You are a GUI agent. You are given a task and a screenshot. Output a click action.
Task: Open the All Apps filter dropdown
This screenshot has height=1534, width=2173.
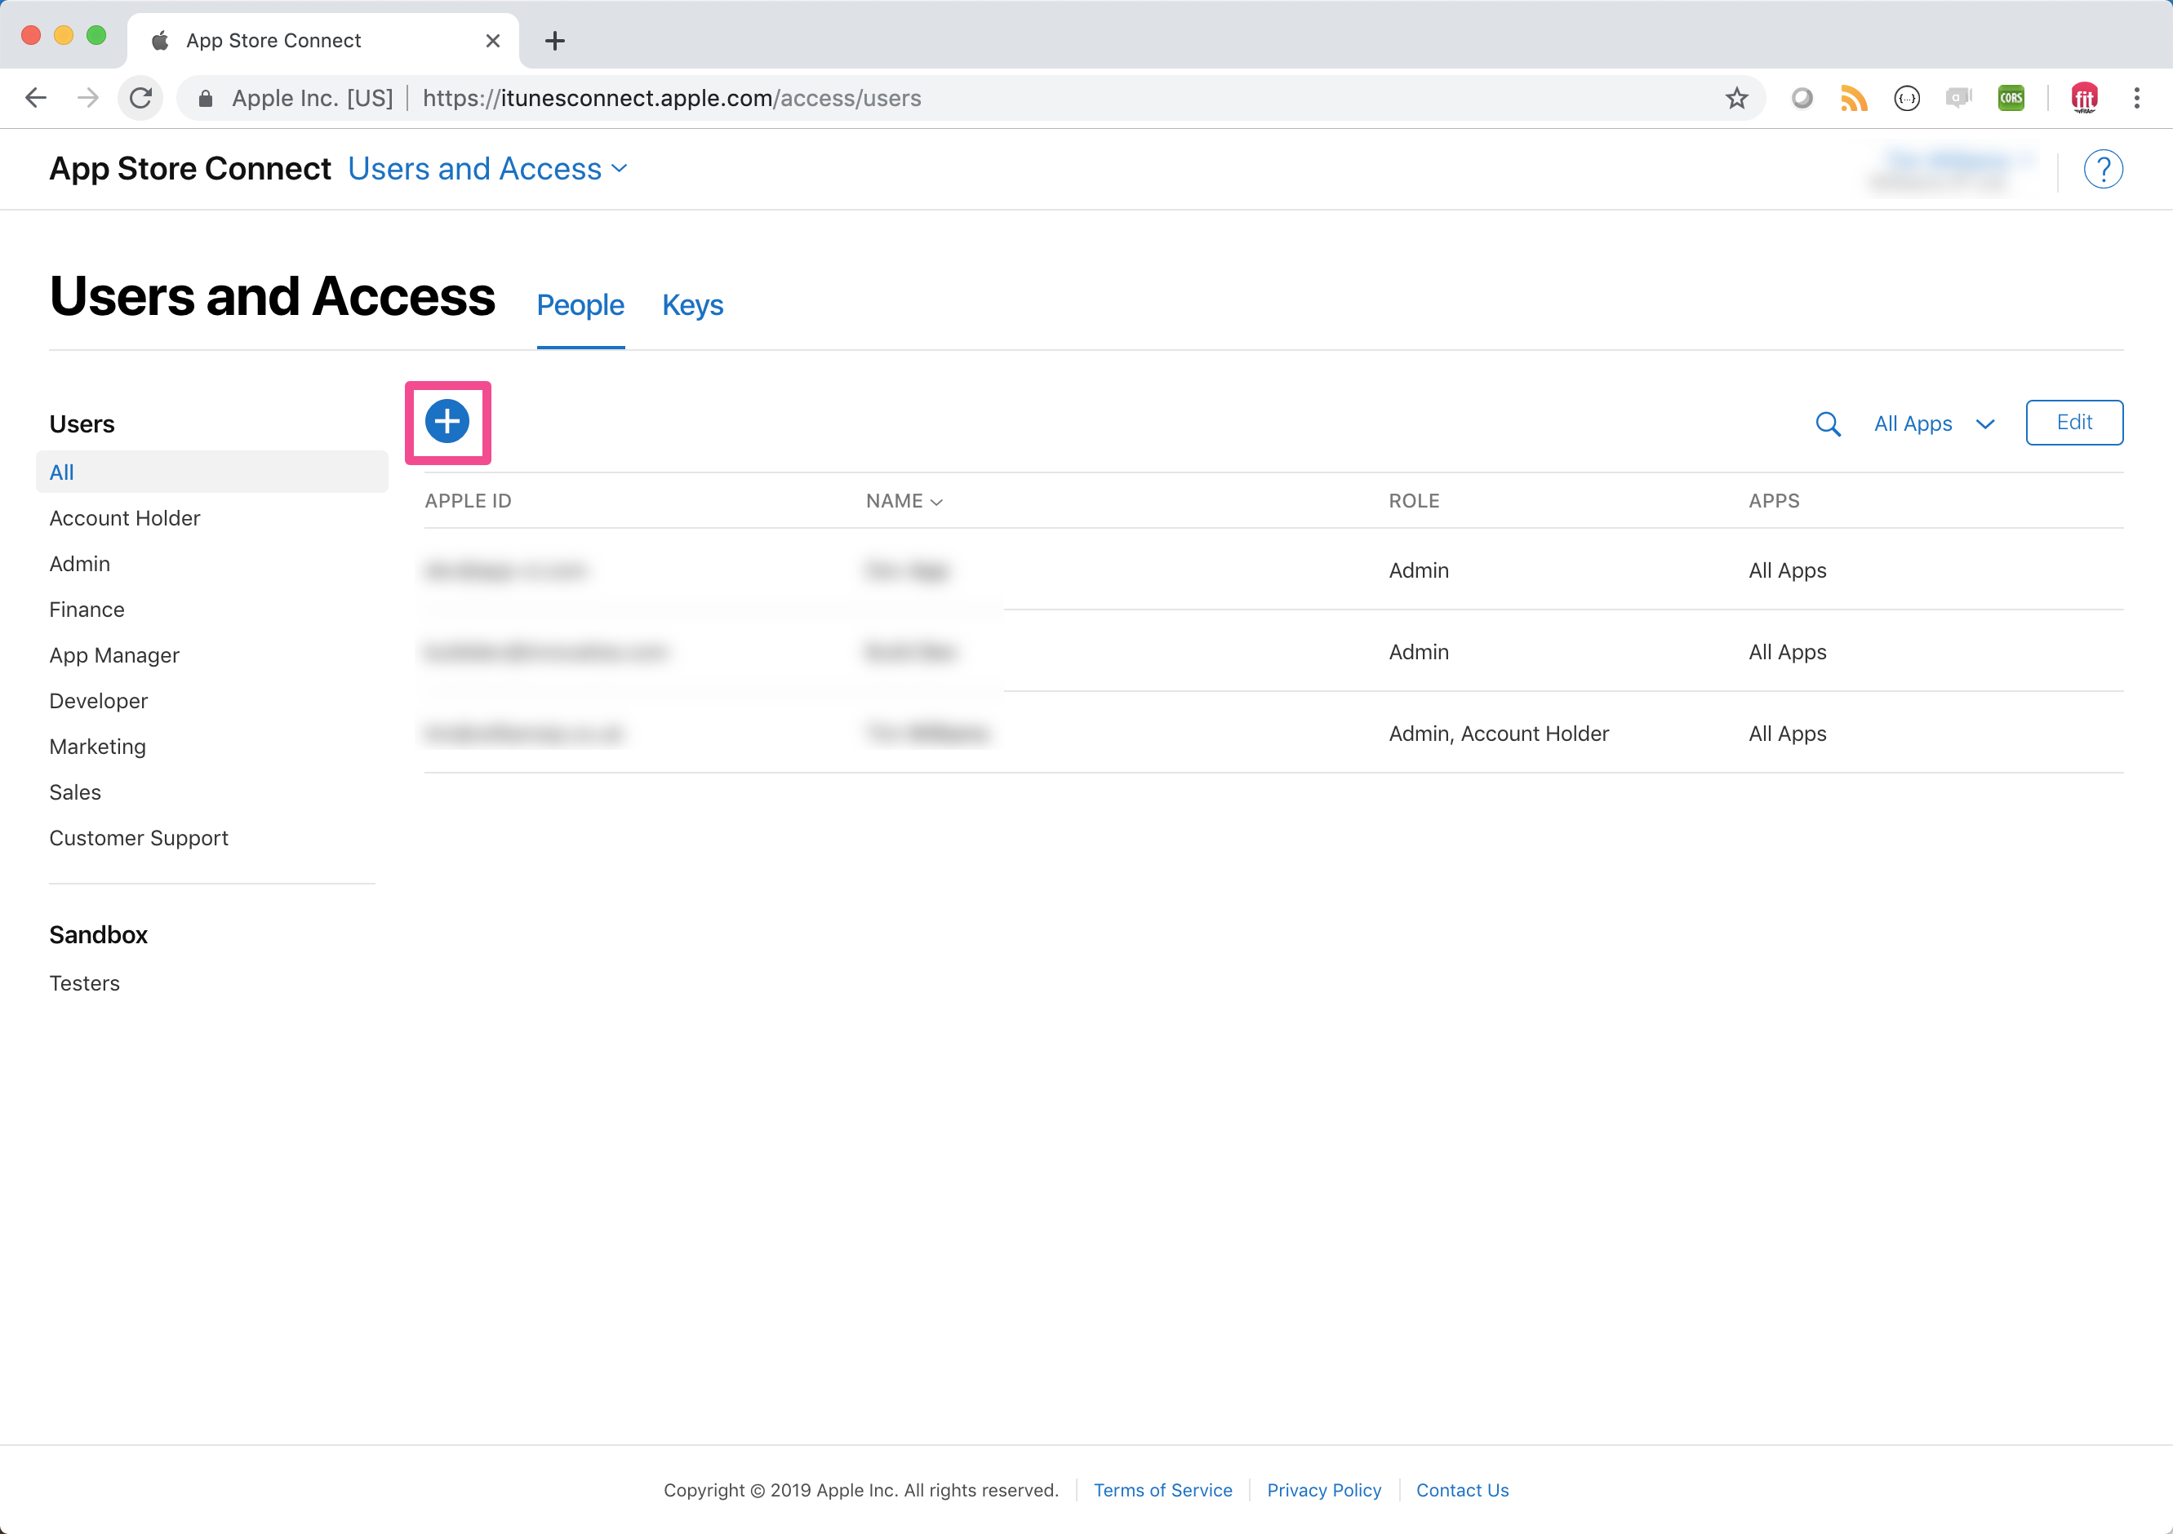coord(1934,423)
